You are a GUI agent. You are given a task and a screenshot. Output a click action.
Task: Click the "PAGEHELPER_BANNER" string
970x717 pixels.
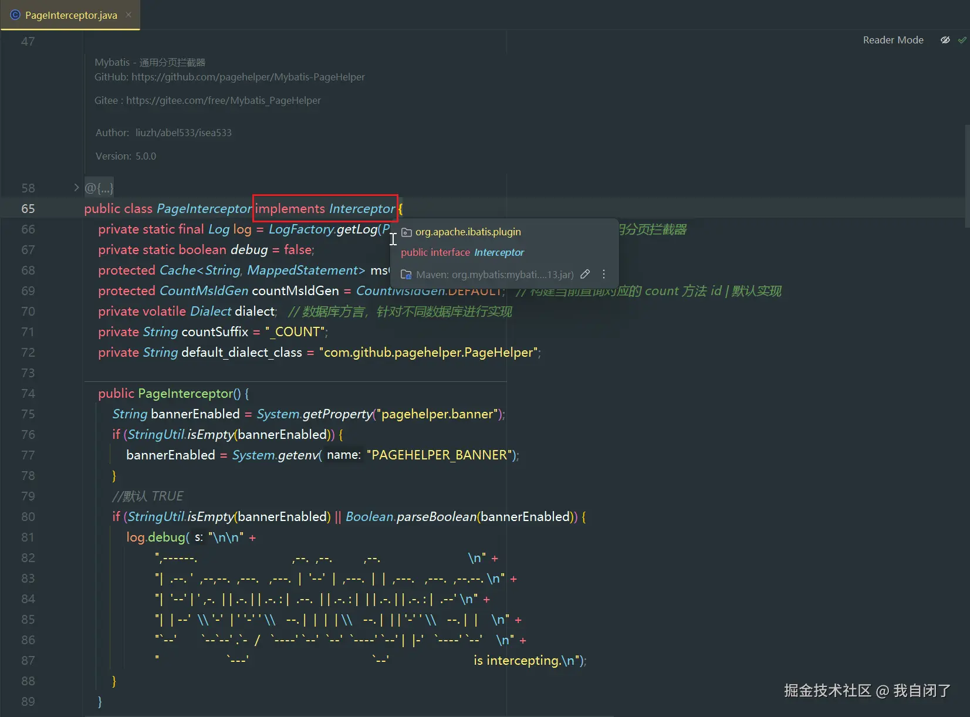pyautogui.click(x=440, y=455)
